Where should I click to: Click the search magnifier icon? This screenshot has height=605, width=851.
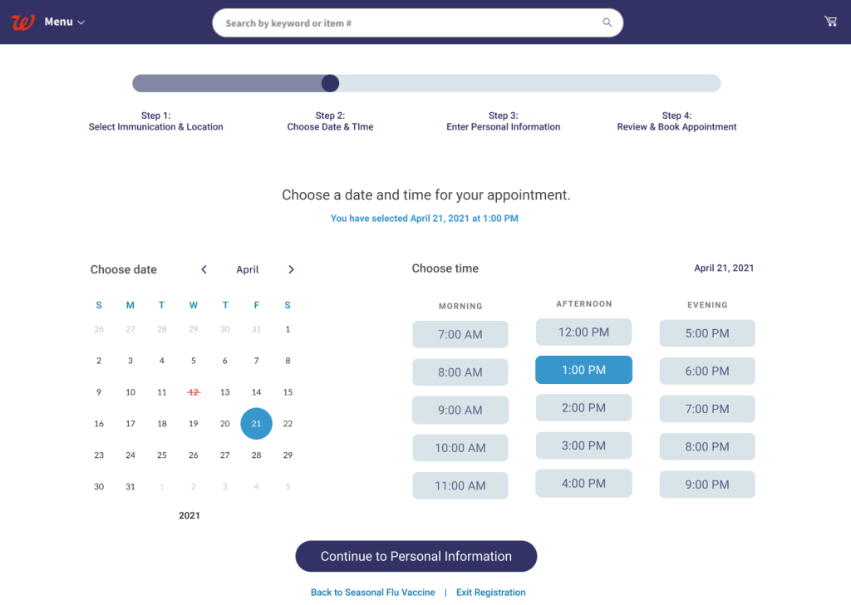pyautogui.click(x=608, y=23)
